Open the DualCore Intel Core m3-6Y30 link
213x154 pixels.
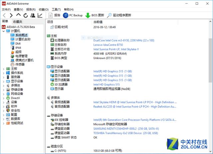pos(124,40)
